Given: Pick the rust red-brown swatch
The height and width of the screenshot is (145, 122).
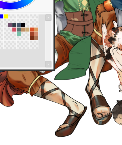Looking at the screenshot, I should point(32,34).
